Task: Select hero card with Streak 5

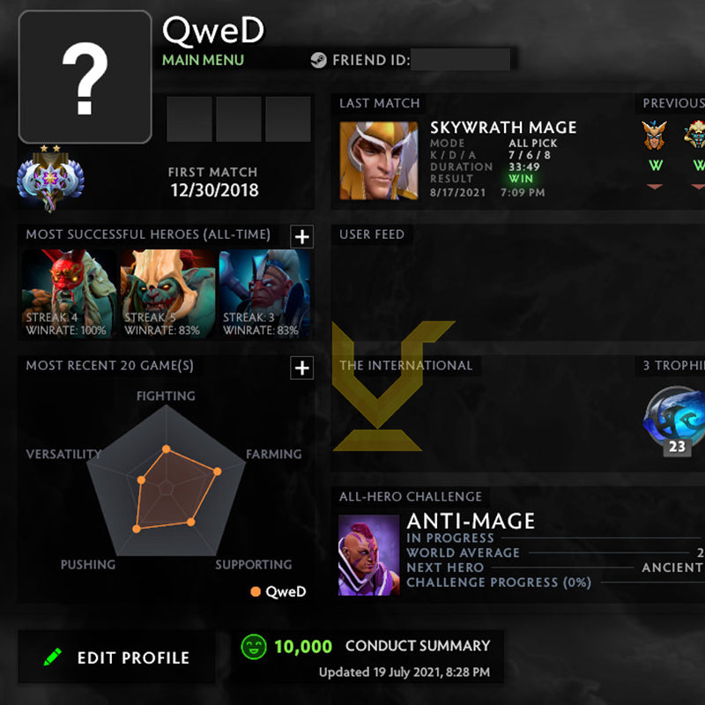Action: pos(167,293)
